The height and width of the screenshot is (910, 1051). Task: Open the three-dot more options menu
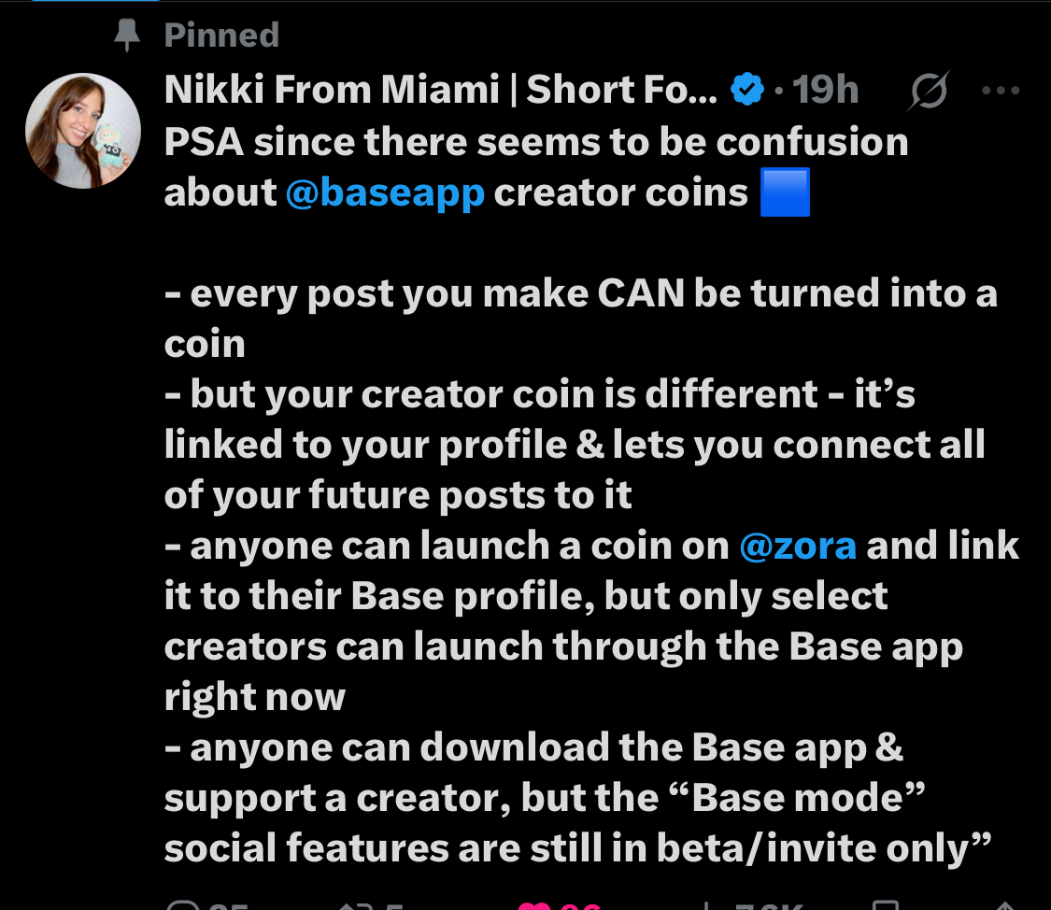coord(1001,92)
